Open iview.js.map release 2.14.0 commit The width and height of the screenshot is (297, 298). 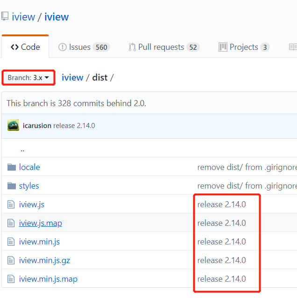point(221,223)
